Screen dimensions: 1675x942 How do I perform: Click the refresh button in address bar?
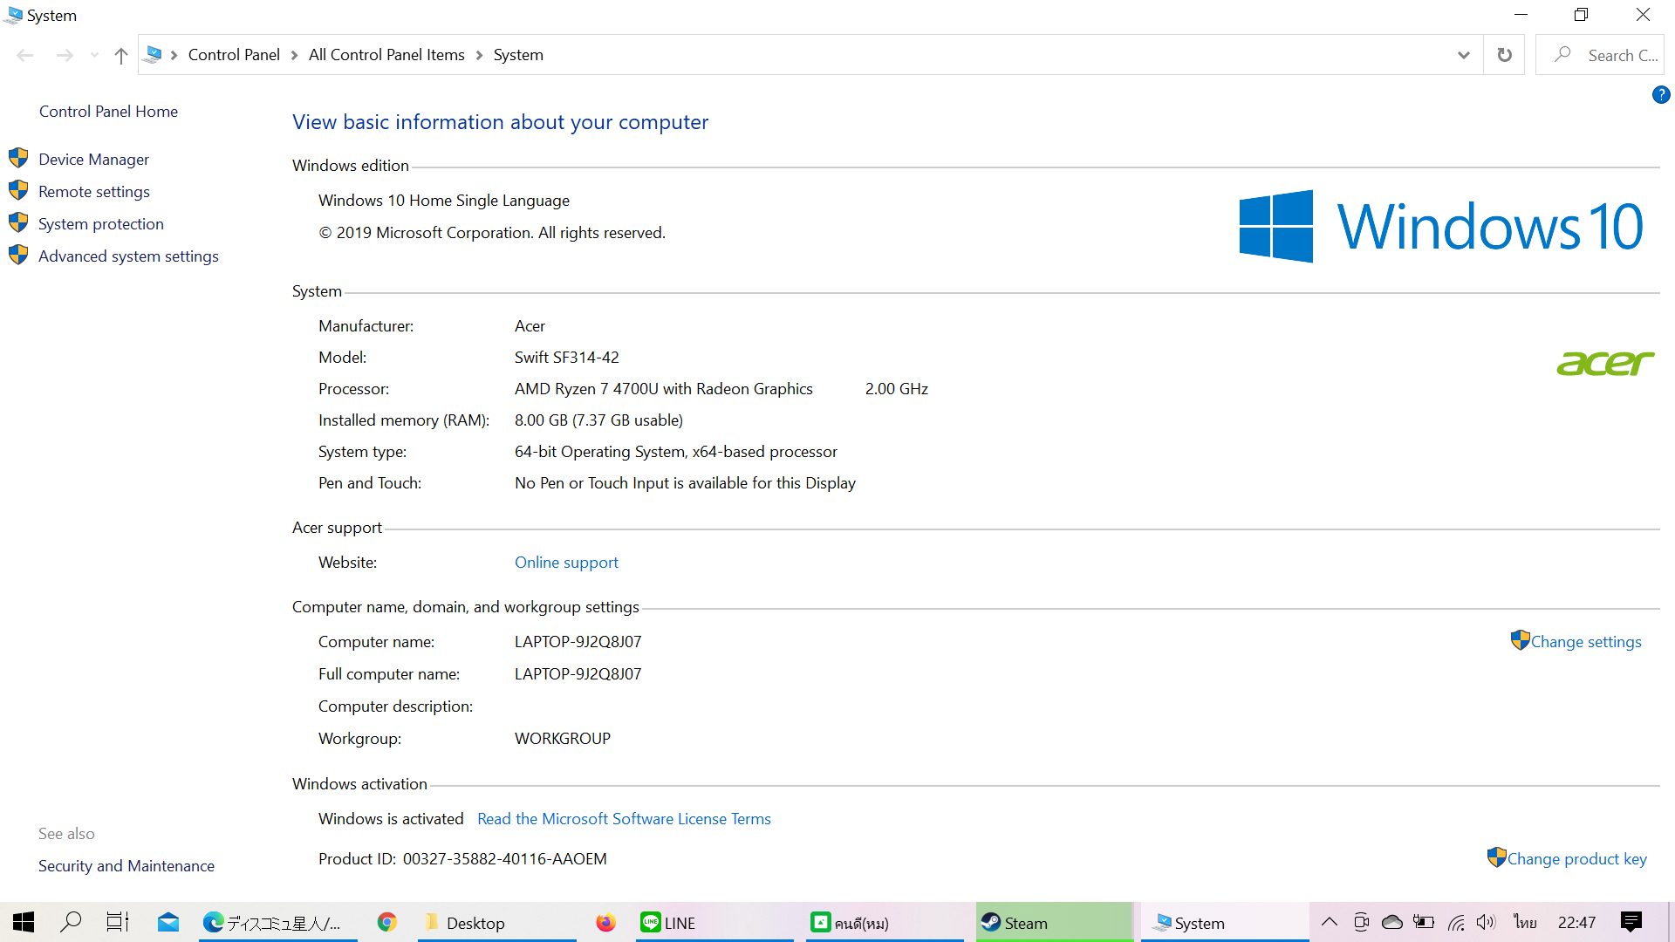[x=1504, y=55]
